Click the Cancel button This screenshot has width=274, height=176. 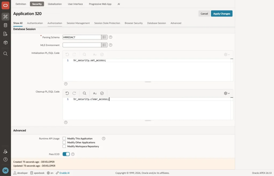[x=204, y=14]
